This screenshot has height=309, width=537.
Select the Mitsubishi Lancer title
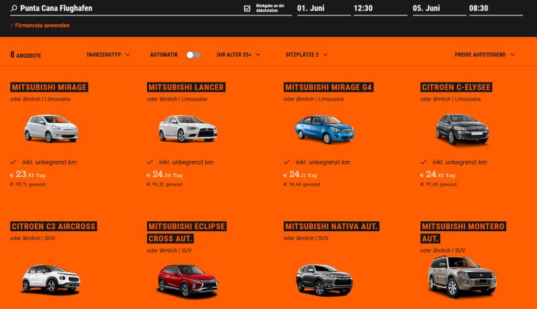click(x=186, y=87)
